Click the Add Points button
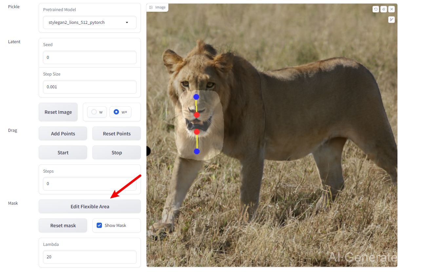This screenshot has height=274, width=441. [63, 133]
